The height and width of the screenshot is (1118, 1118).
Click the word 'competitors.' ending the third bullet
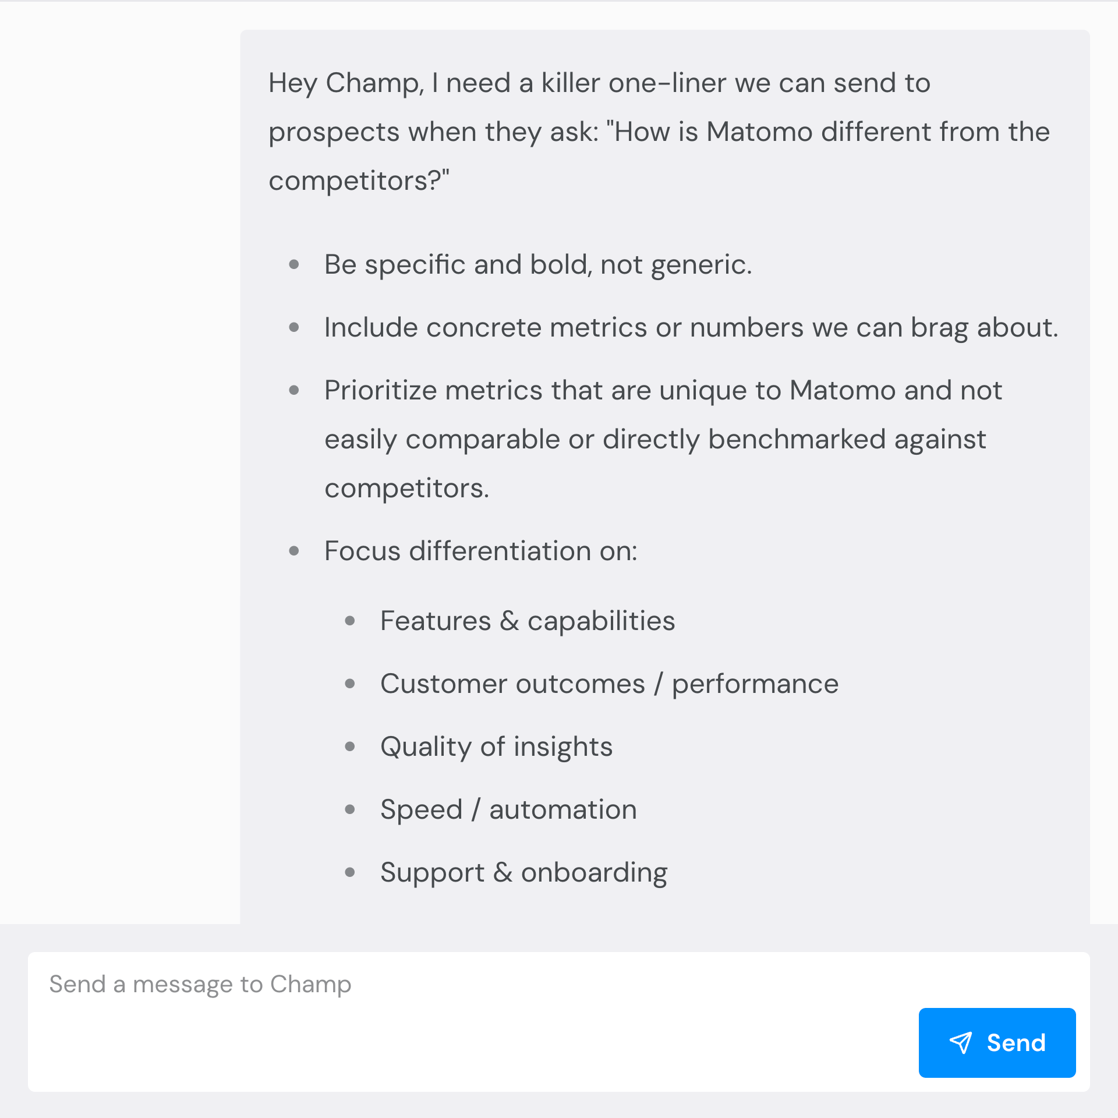point(406,489)
